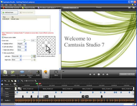
Task: Click the cursor effect preview window
Action: click(46, 45)
